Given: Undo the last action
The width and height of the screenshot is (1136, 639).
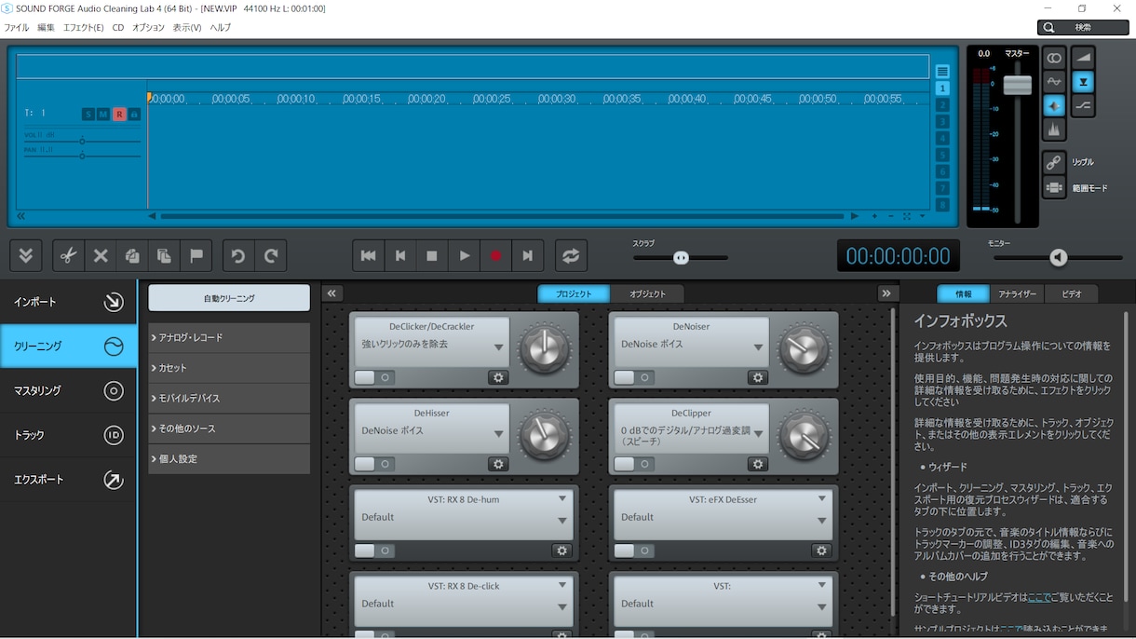Looking at the screenshot, I should (x=238, y=255).
